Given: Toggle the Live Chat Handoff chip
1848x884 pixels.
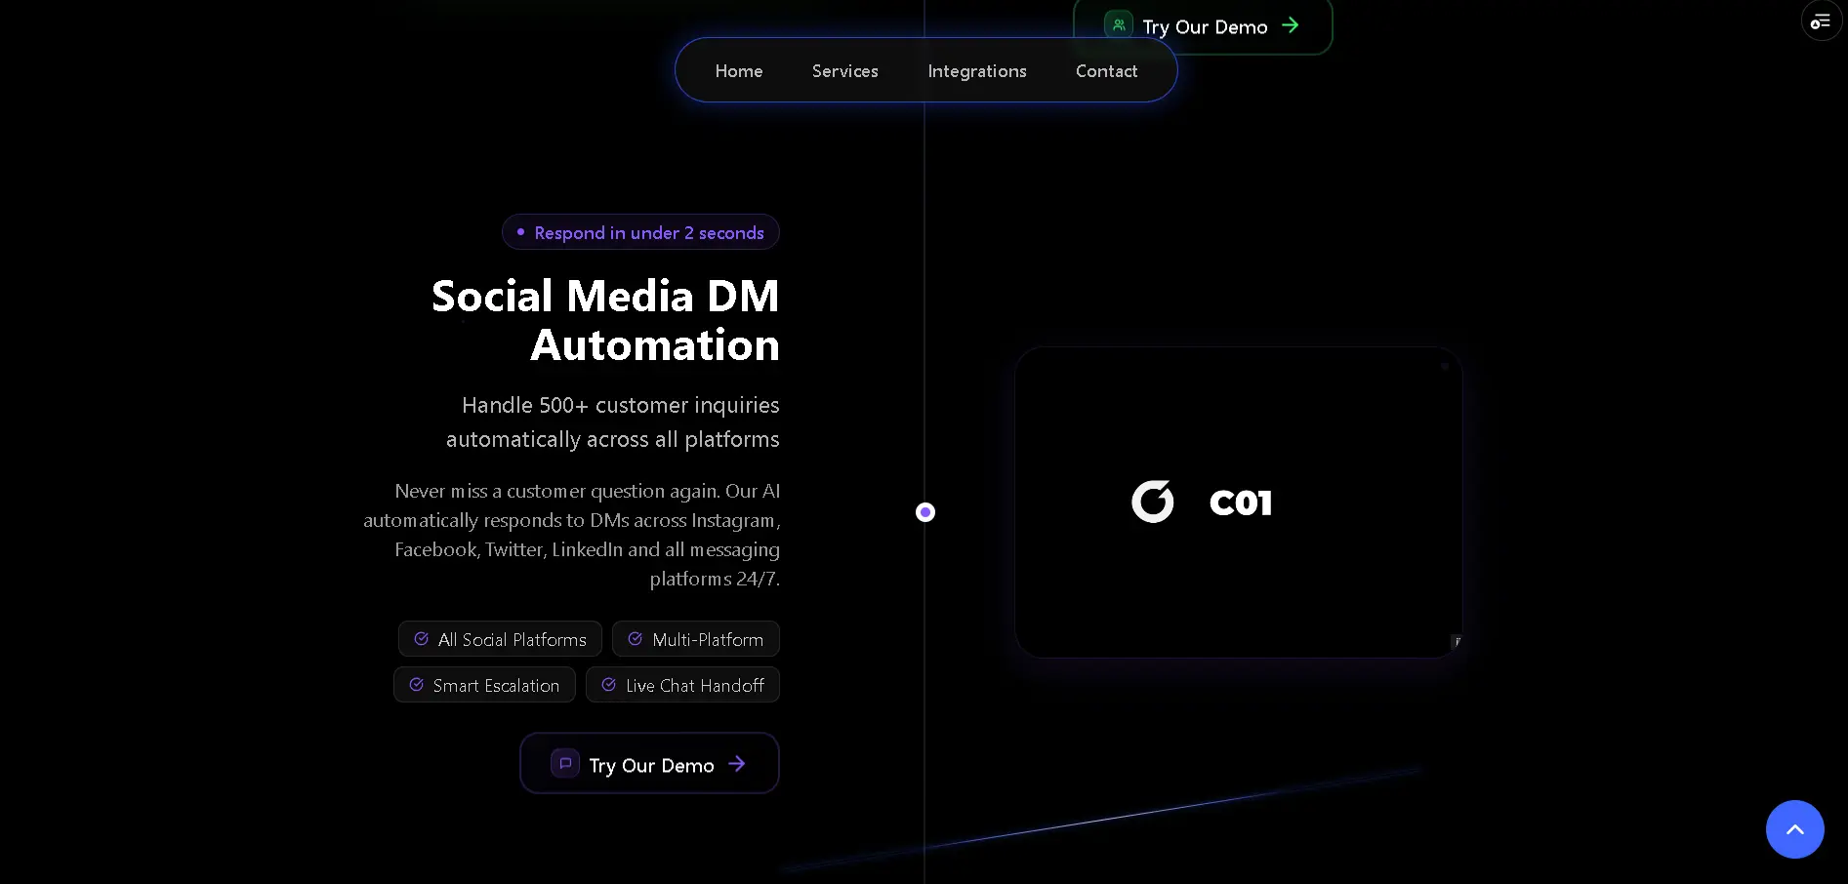Looking at the screenshot, I should [682, 684].
